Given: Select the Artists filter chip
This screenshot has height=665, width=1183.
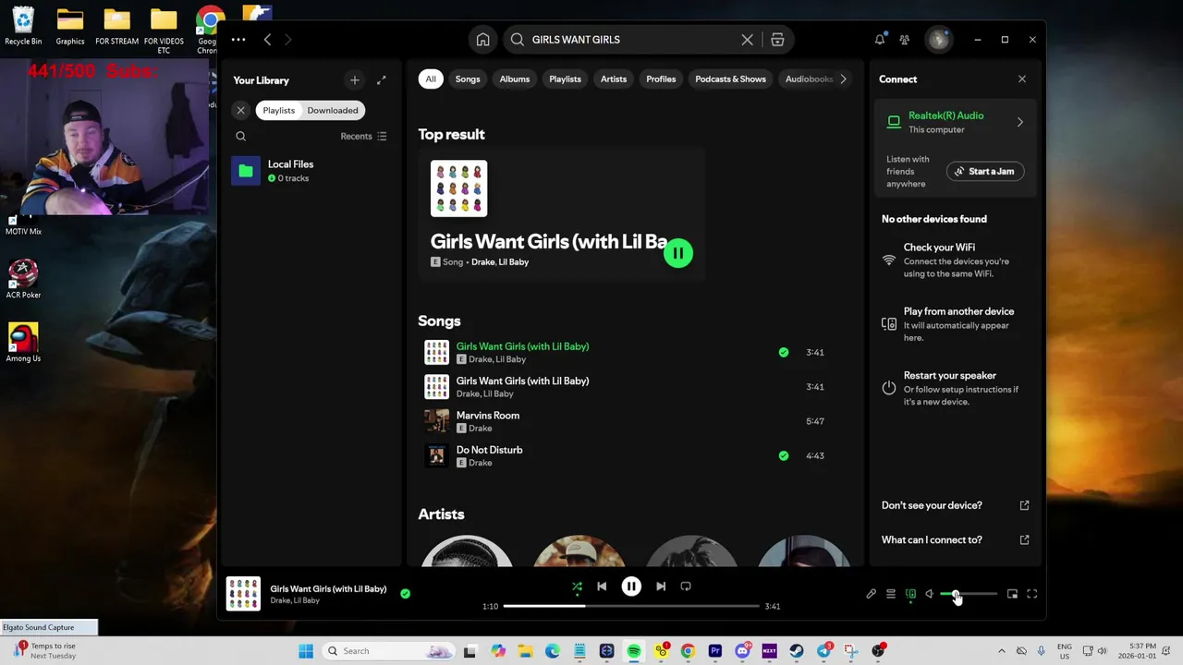Looking at the screenshot, I should click(x=614, y=79).
